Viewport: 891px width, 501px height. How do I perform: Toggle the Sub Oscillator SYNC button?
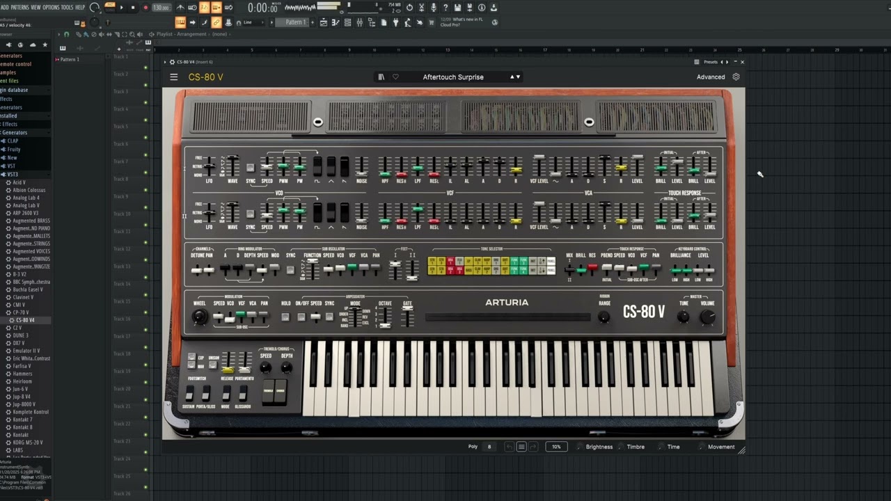(x=290, y=269)
